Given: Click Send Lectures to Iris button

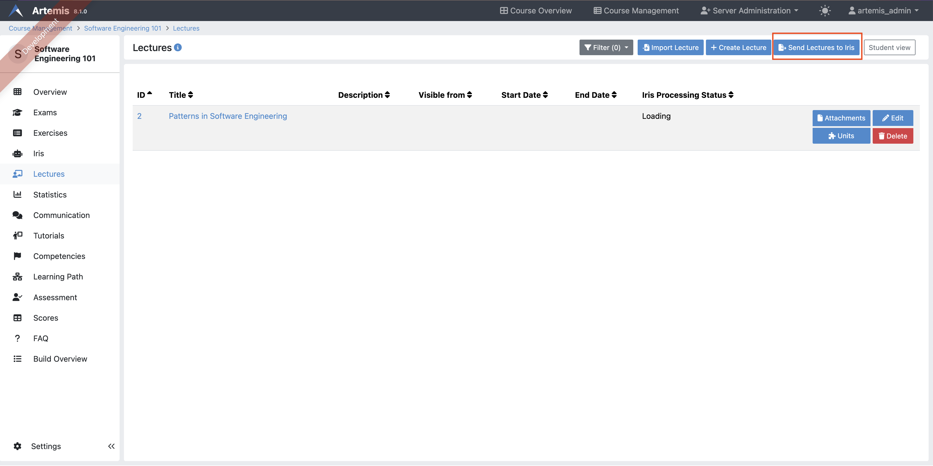Looking at the screenshot, I should coord(816,48).
